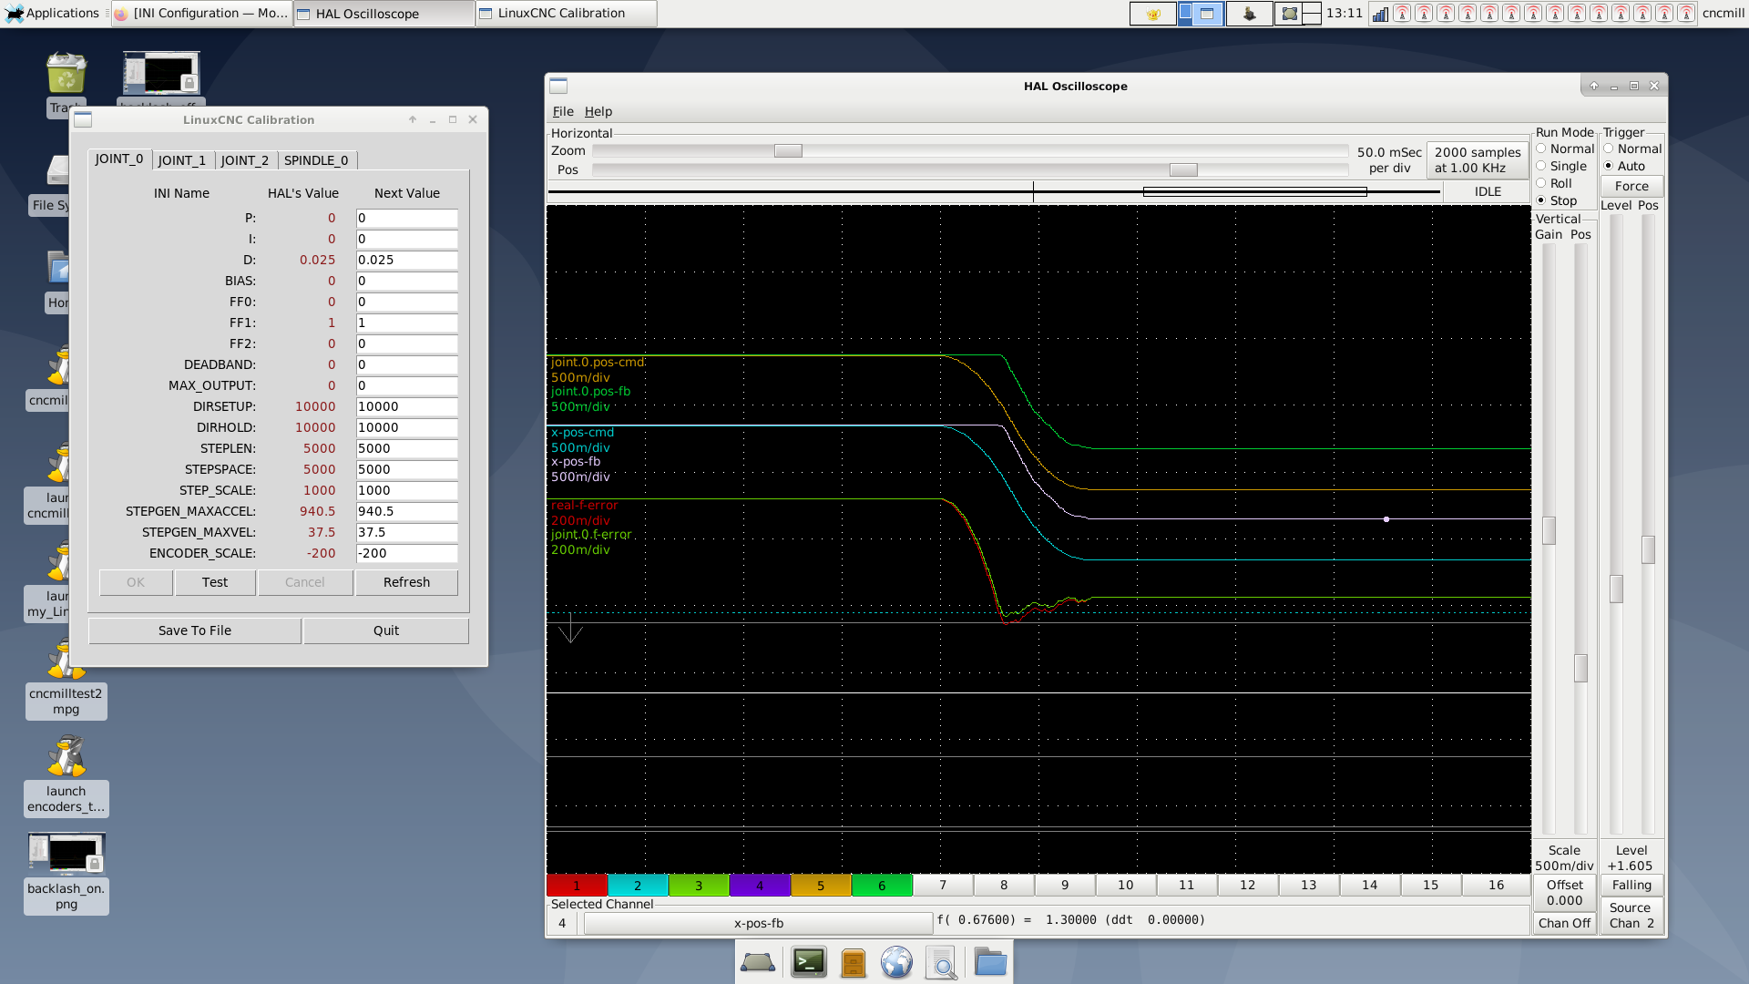Switch to the third workspace in pager
Screen dimensions: 1749x984
tap(1249, 14)
